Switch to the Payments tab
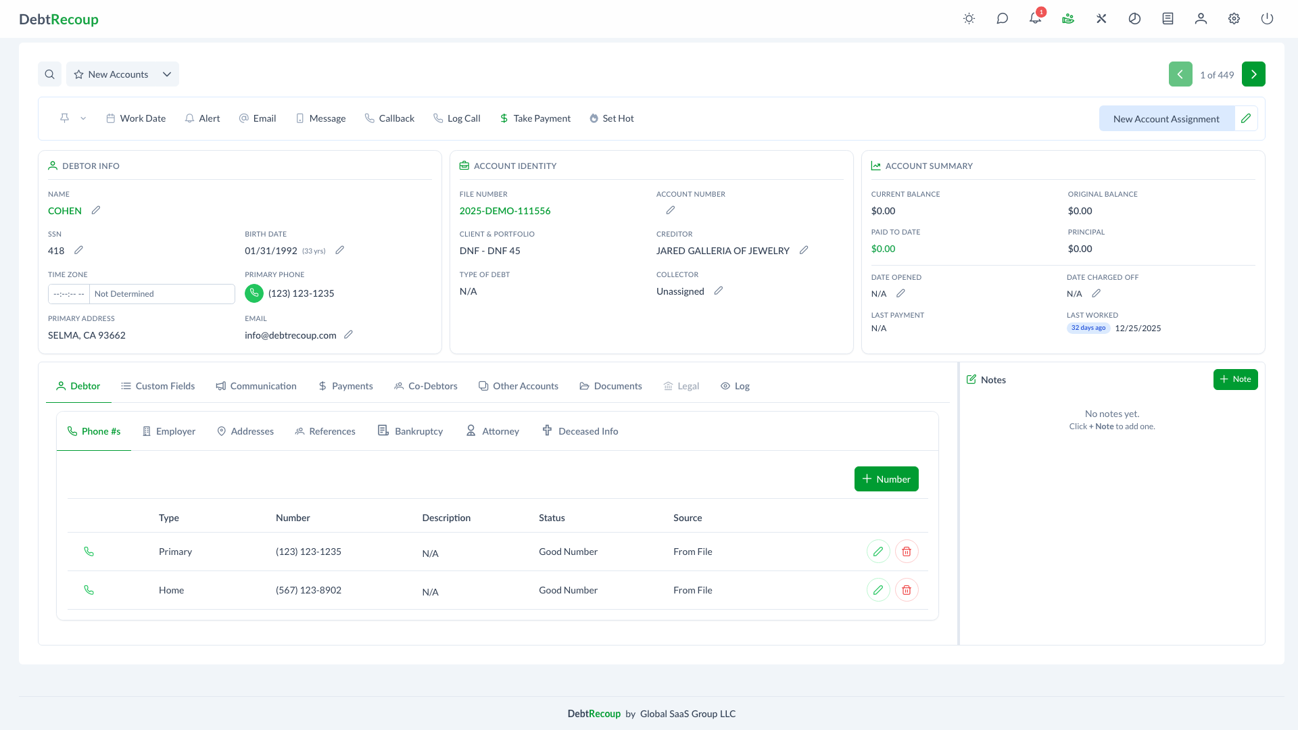This screenshot has width=1298, height=730. coord(345,385)
